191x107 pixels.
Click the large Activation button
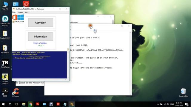click(x=41, y=23)
